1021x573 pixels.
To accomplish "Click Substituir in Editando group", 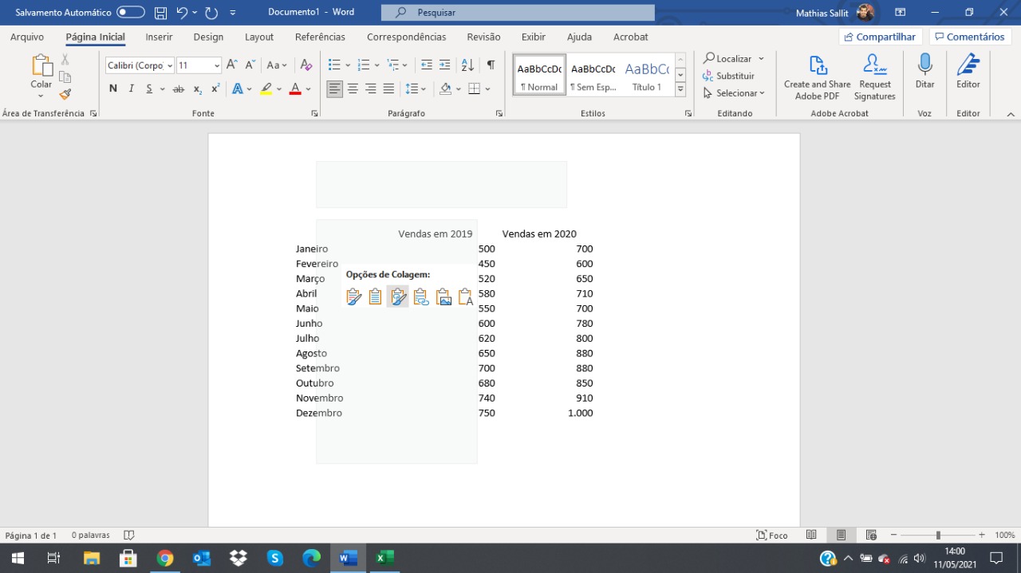I will pos(728,76).
